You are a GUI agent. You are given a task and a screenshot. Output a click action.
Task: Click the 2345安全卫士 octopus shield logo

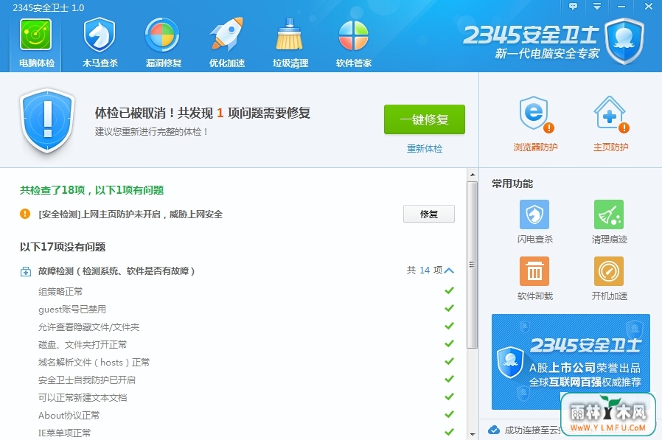pos(624,41)
